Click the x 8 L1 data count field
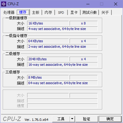The height and width of the screenshot is (123, 123). pyautogui.click(x=83, y=23)
